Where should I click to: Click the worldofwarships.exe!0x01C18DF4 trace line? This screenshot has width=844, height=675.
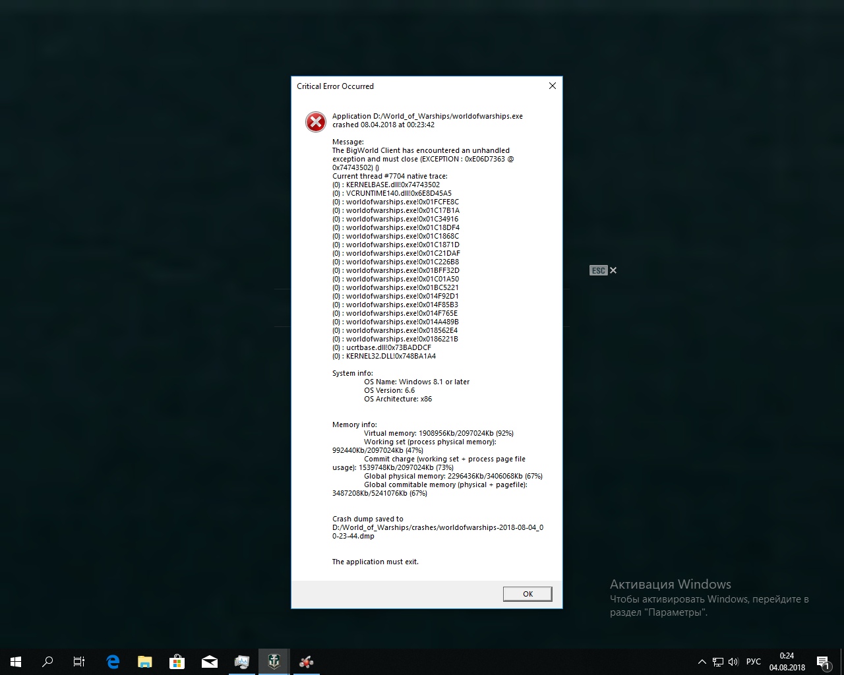point(396,227)
